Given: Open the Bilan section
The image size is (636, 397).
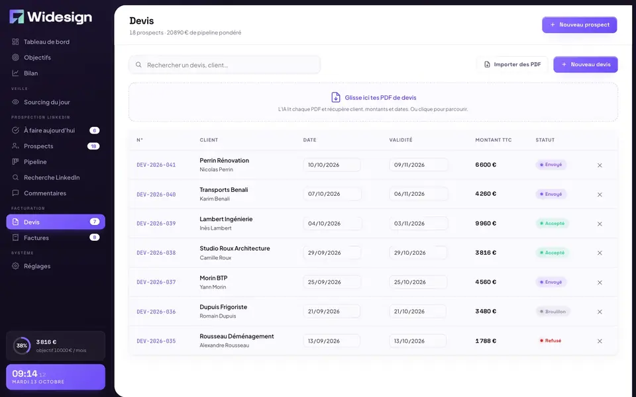Looking at the screenshot, I should [x=56, y=73].
